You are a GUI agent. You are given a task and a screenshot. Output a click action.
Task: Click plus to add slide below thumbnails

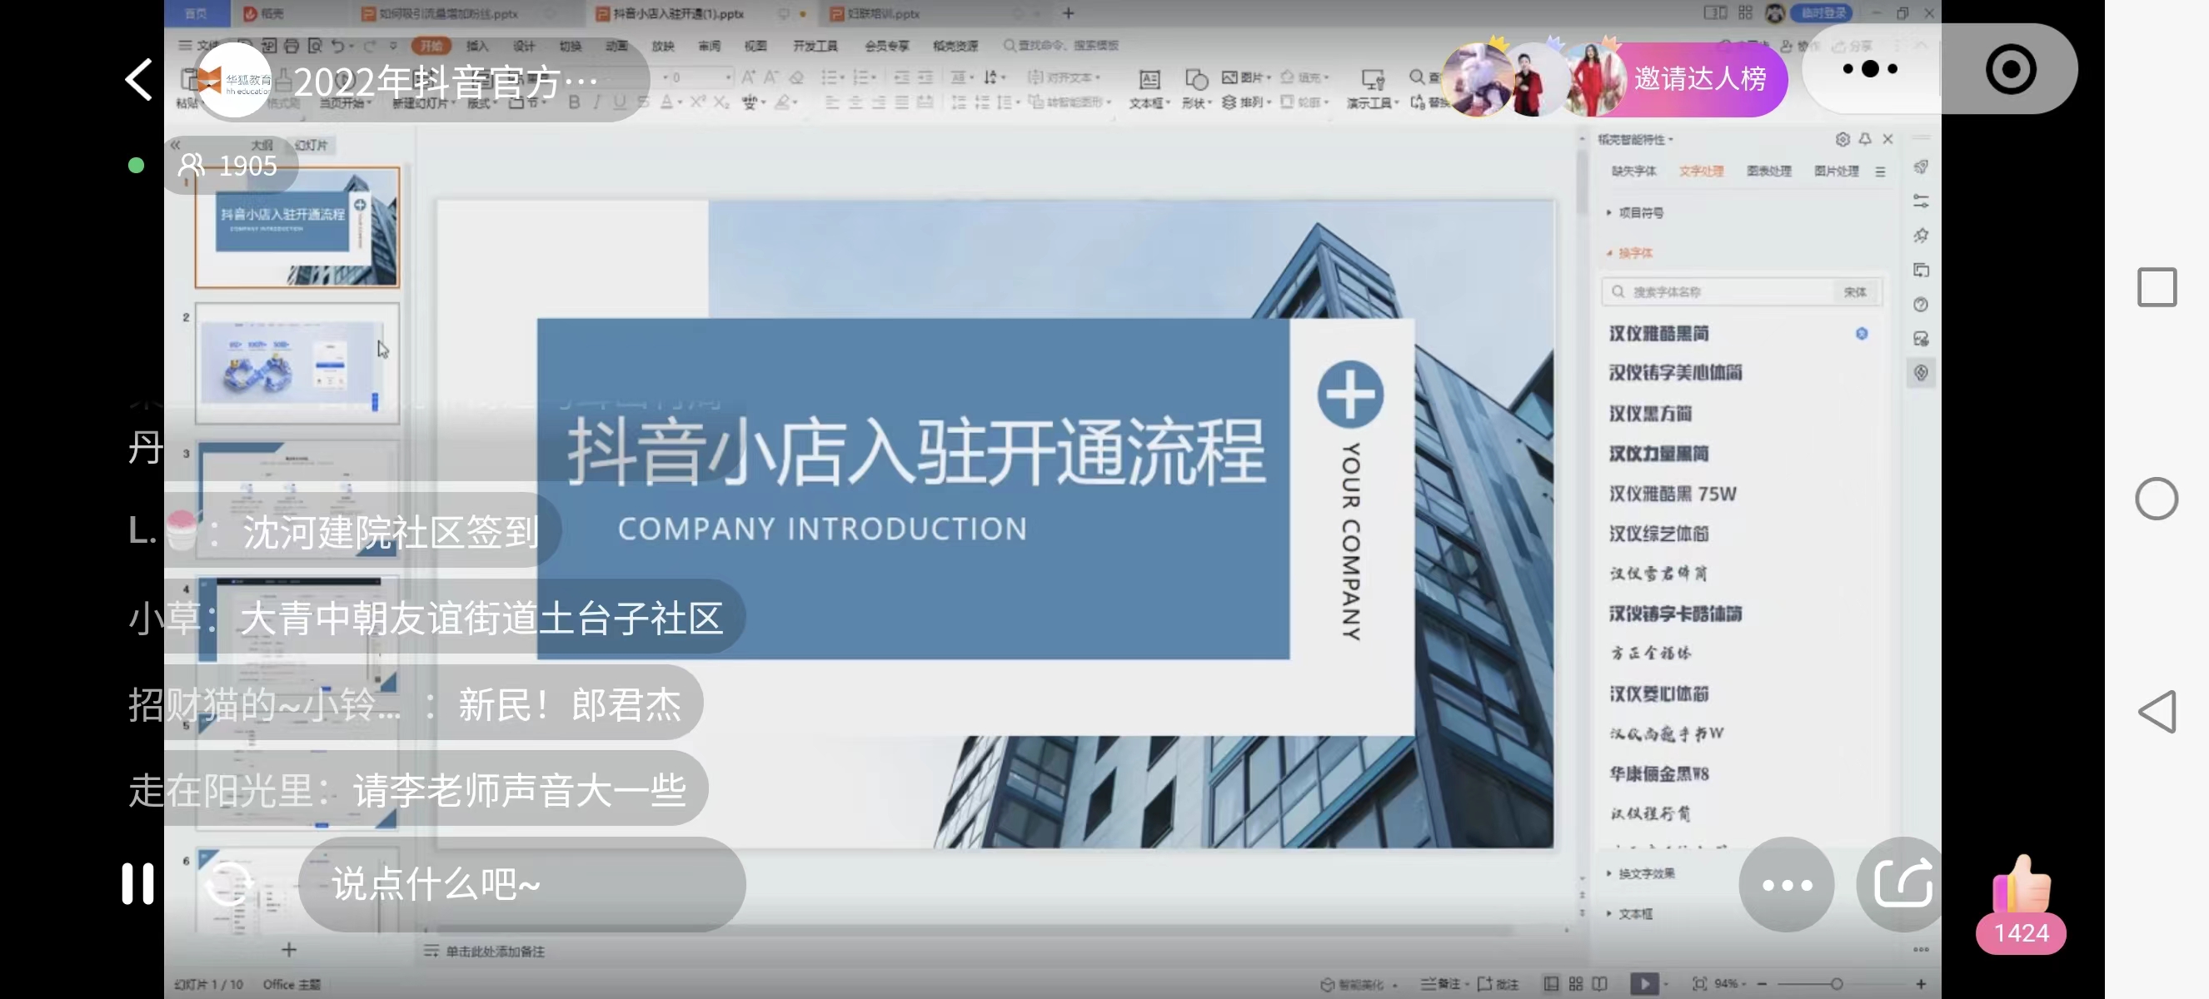point(289,949)
